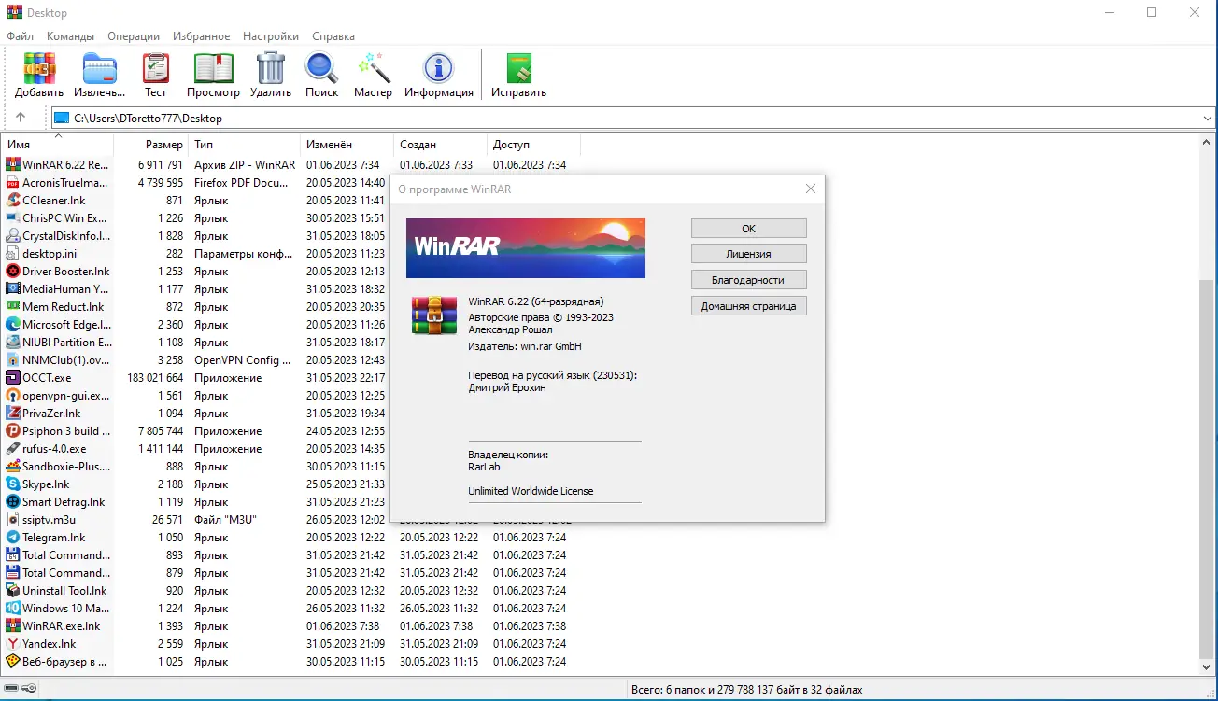Sort files by the Создан column header
The height and width of the screenshot is (701, 1218).
pyautogui.click(x=440, y=145)
